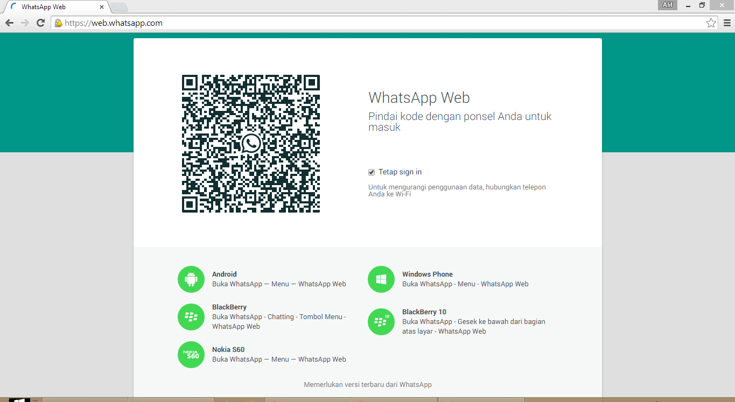Click the 'Memerlukan versi terbaru dari WhatsApp' text

(368, 385)
